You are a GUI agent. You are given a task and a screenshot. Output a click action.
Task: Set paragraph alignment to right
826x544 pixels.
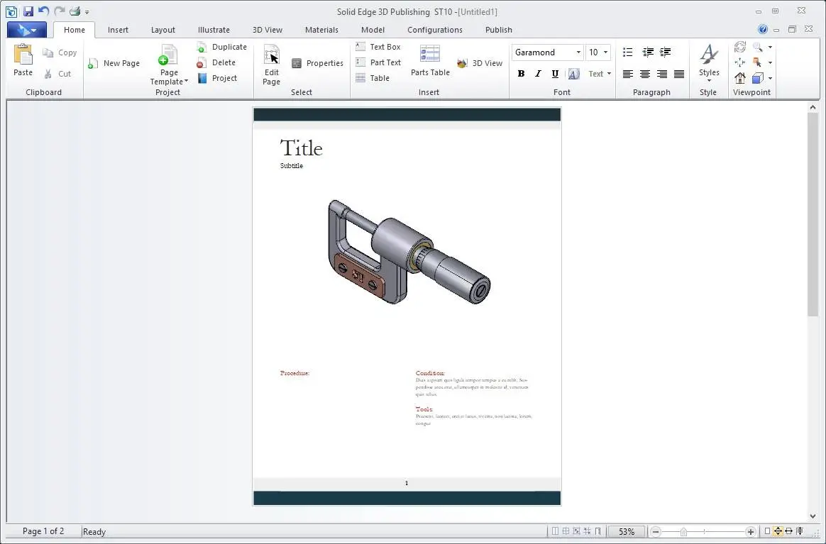click(x=661, y=74)
